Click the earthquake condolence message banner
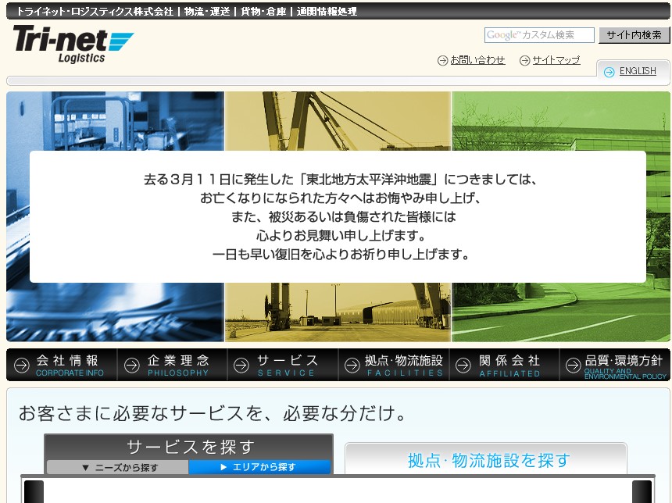672x503 pixels. tap(338, 216)
